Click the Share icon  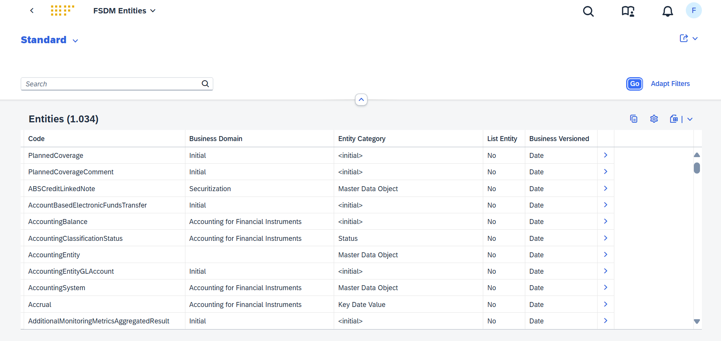684,38
